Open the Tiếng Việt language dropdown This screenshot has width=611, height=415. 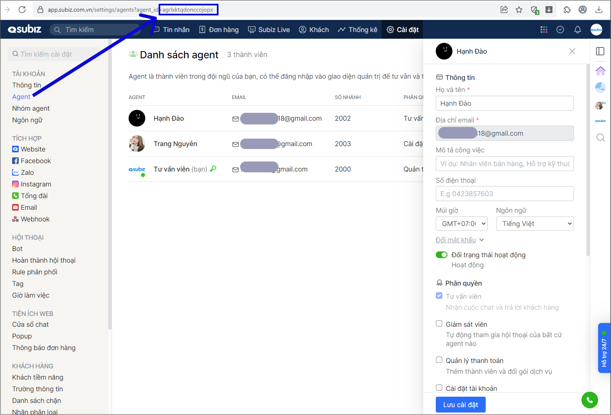tap(534, 224)
